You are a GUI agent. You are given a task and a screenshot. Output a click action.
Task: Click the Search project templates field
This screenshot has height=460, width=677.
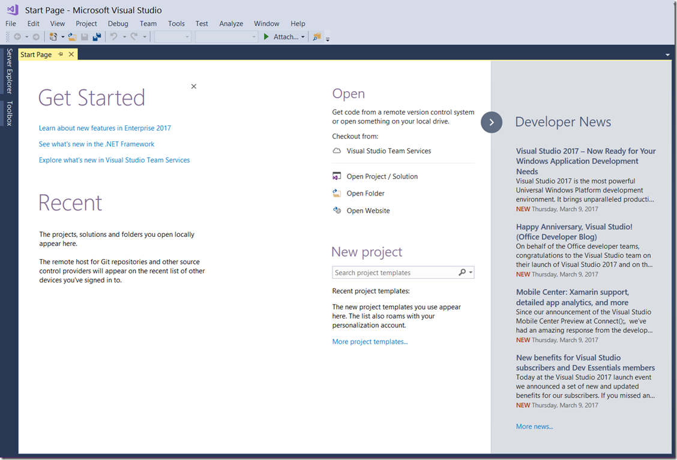click(x=394, y=273)
